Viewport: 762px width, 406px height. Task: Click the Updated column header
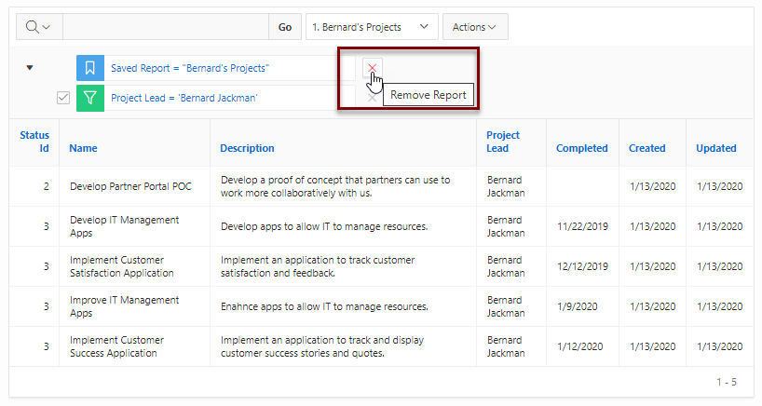coord(715,148)
